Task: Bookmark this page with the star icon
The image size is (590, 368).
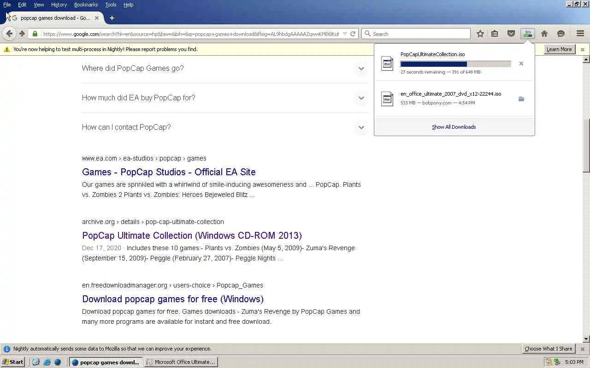Action: tap(480, 34)
